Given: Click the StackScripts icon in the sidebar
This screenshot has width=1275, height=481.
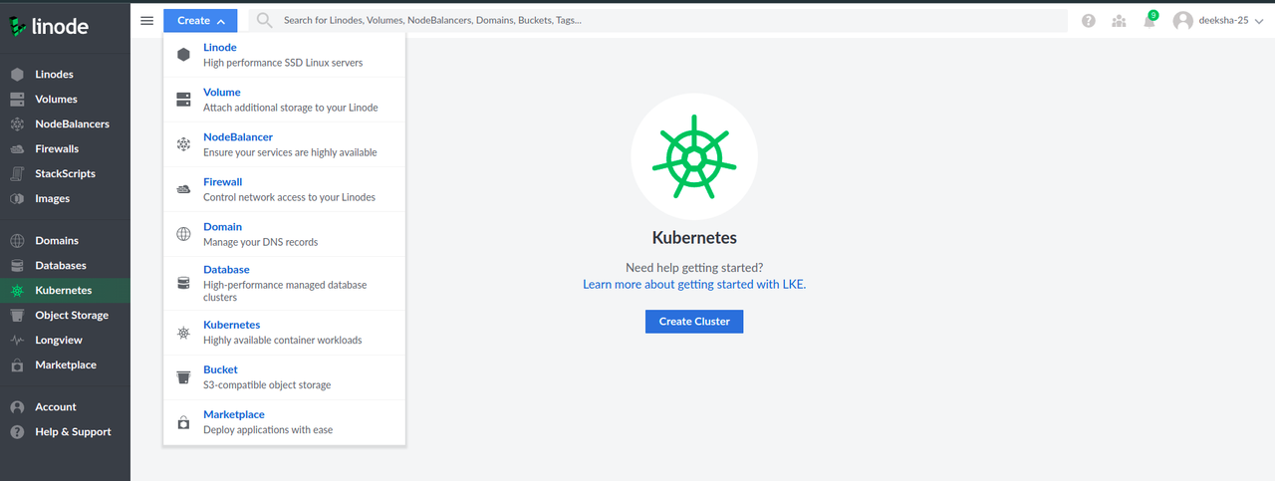Looking at the screenshot, I should click(x=17, y=174).
